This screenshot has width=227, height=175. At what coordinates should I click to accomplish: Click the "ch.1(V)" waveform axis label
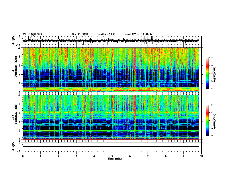[x=14, y=41]
